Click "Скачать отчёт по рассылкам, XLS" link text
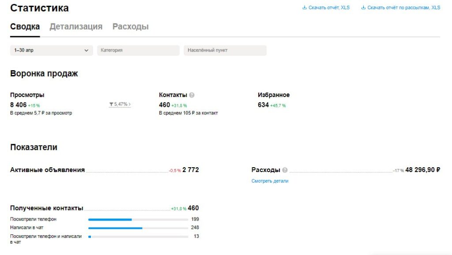This screenshot has height=255, width=452. coord(403,7)
